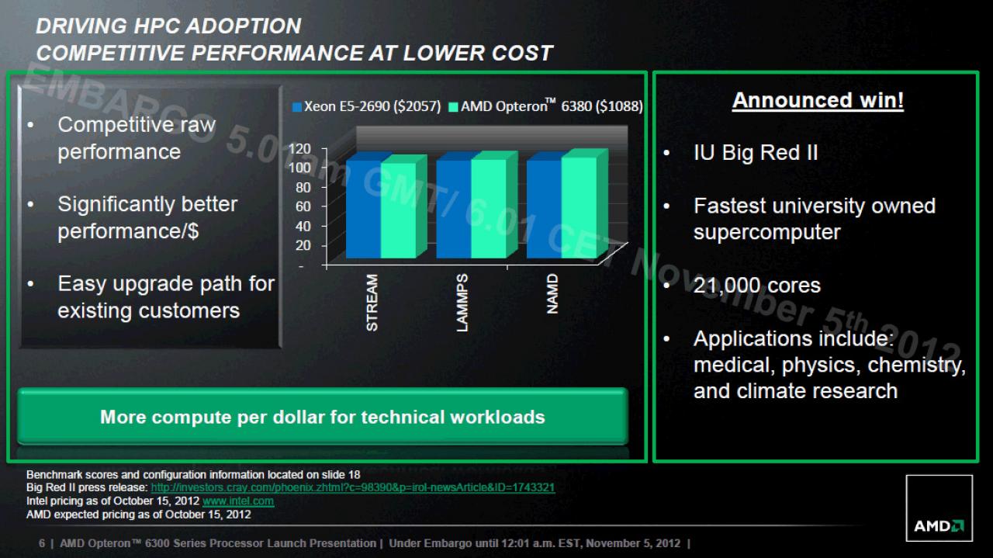The width and height of the screenshot is (993, 558).
Task: Select 'Easy upgrade path' bullet text
Action: (166, 297)
